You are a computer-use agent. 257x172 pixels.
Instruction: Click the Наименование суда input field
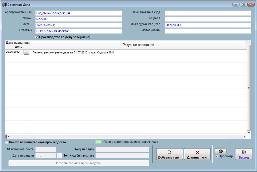(208, 13)
